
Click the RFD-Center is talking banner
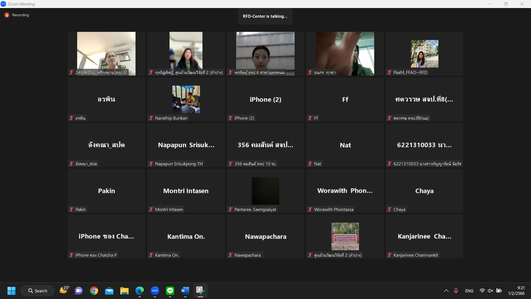(x=265, y=16)
